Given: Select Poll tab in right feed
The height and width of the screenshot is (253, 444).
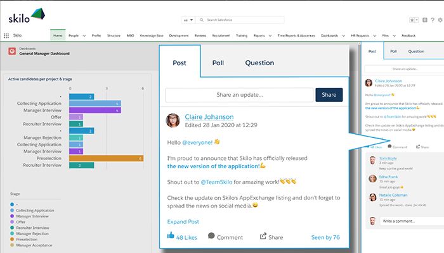Looking at the screenshot, I should point(394,51).
